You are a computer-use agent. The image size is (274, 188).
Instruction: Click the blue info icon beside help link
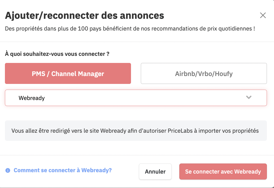click(8, 170)
